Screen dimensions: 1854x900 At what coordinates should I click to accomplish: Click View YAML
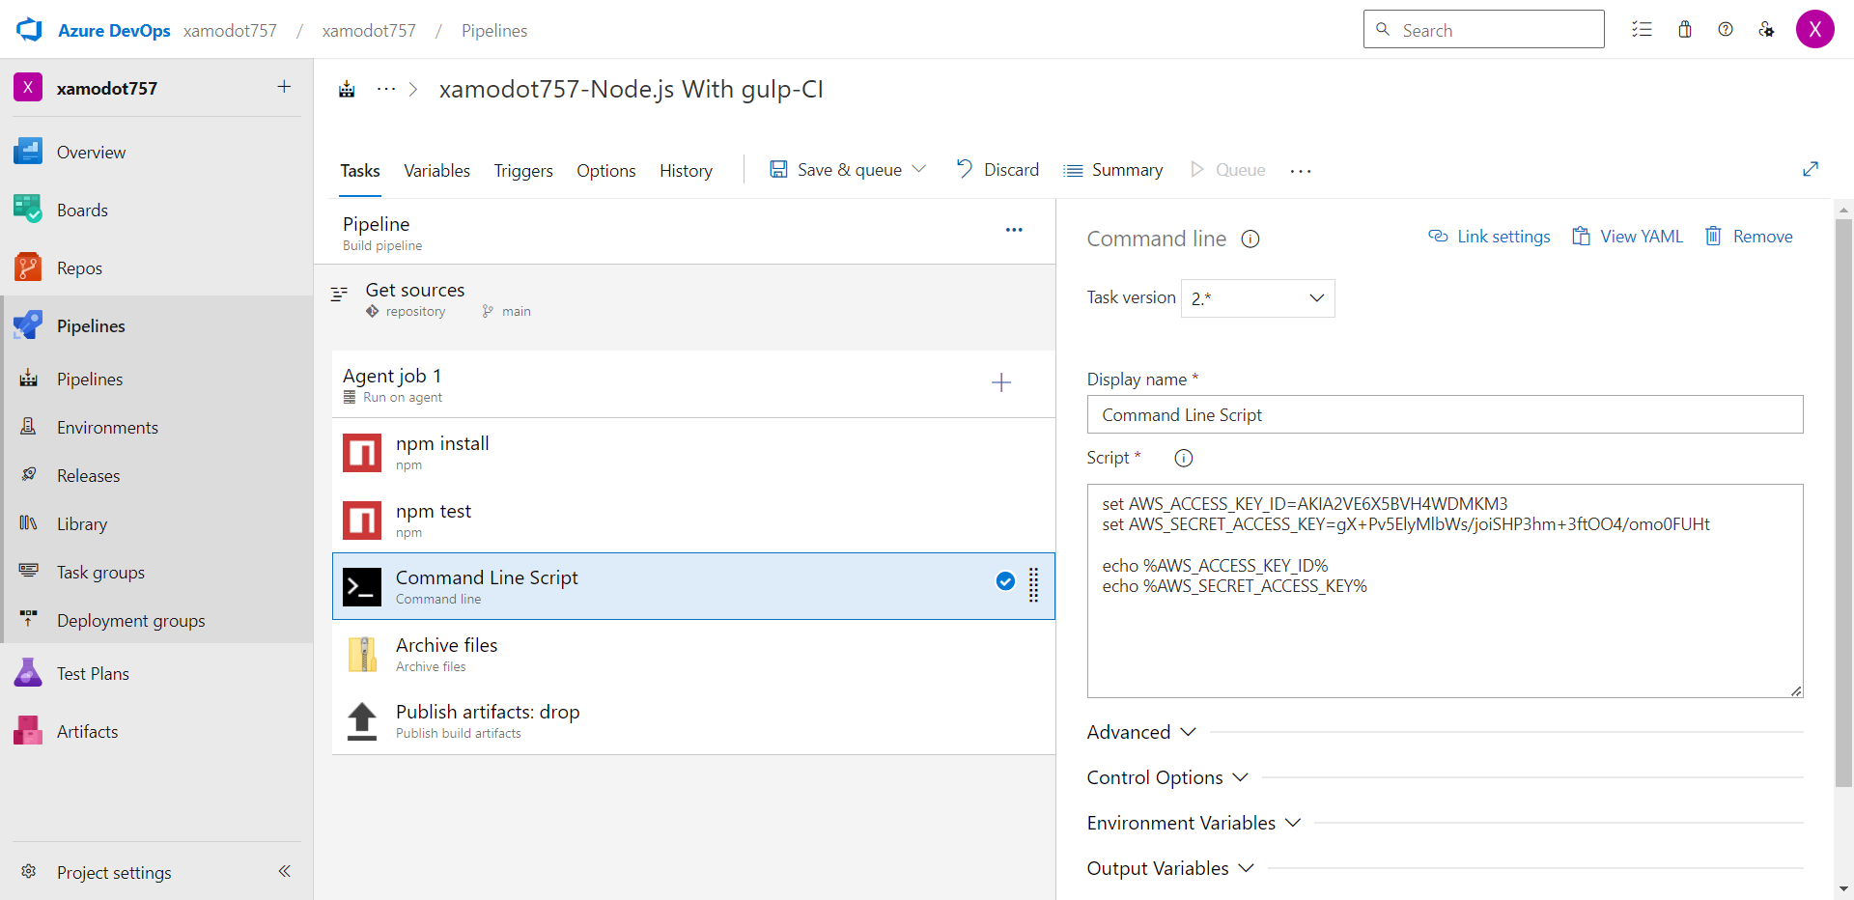click(x=1627, y=237)
